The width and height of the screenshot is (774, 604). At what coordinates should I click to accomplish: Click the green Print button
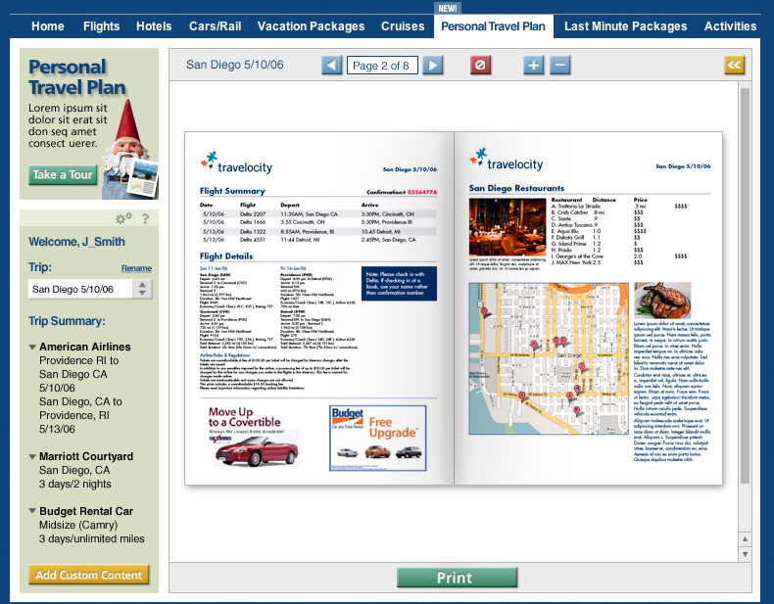458,578
